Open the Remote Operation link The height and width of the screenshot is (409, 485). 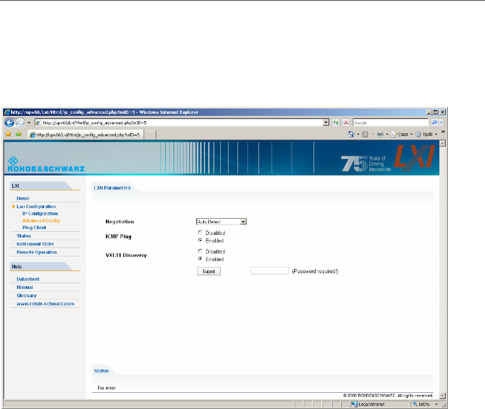pyautogui.click(x=37, y=252)
